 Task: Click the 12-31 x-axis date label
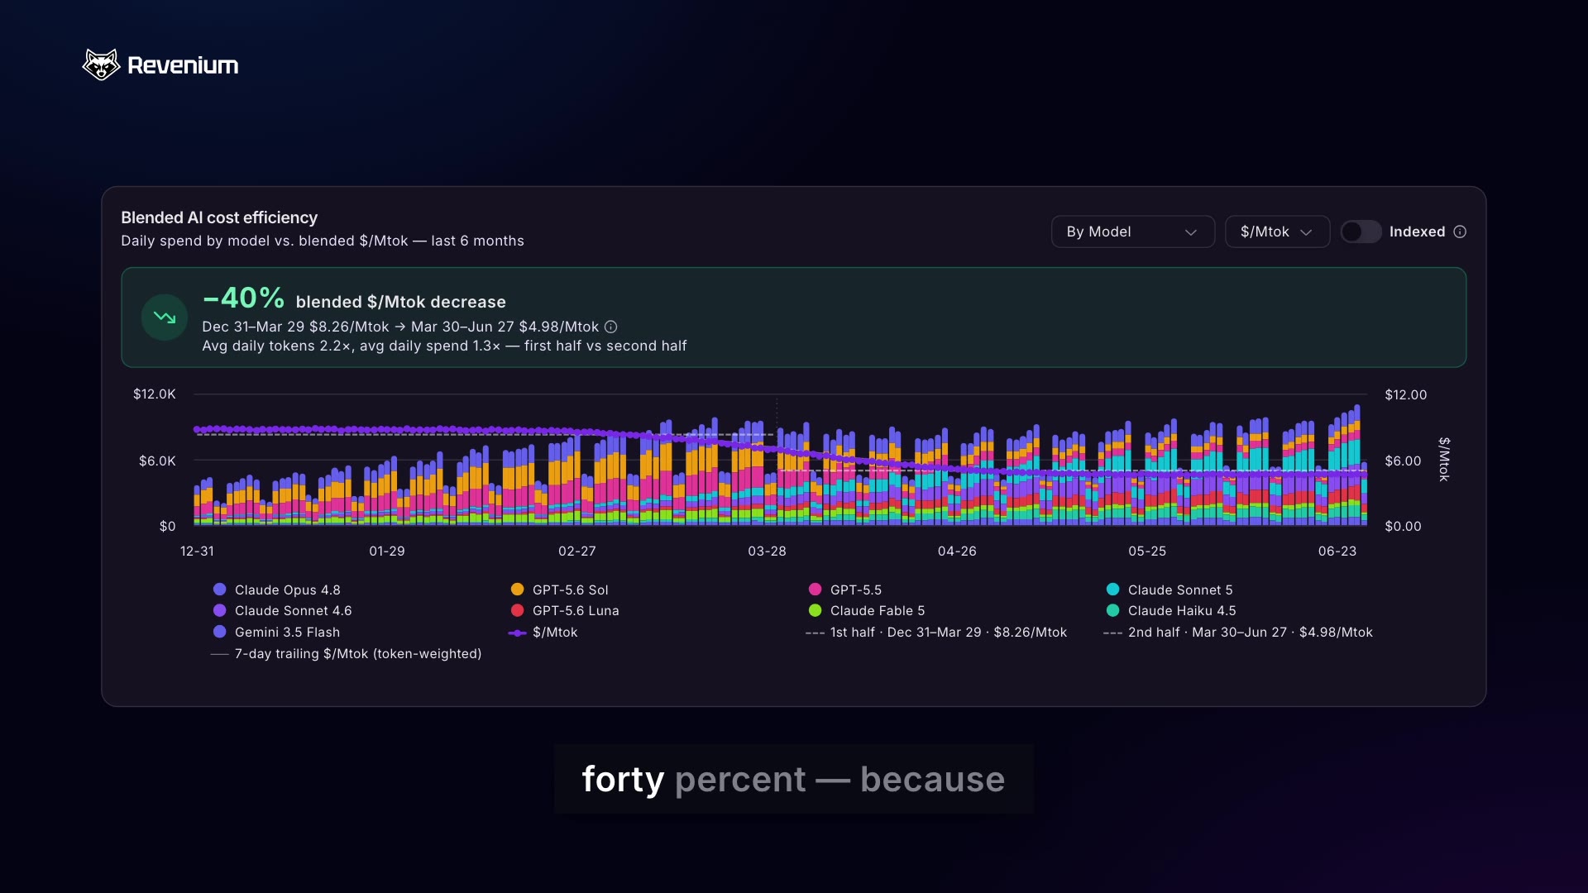(x=197, y=551)
